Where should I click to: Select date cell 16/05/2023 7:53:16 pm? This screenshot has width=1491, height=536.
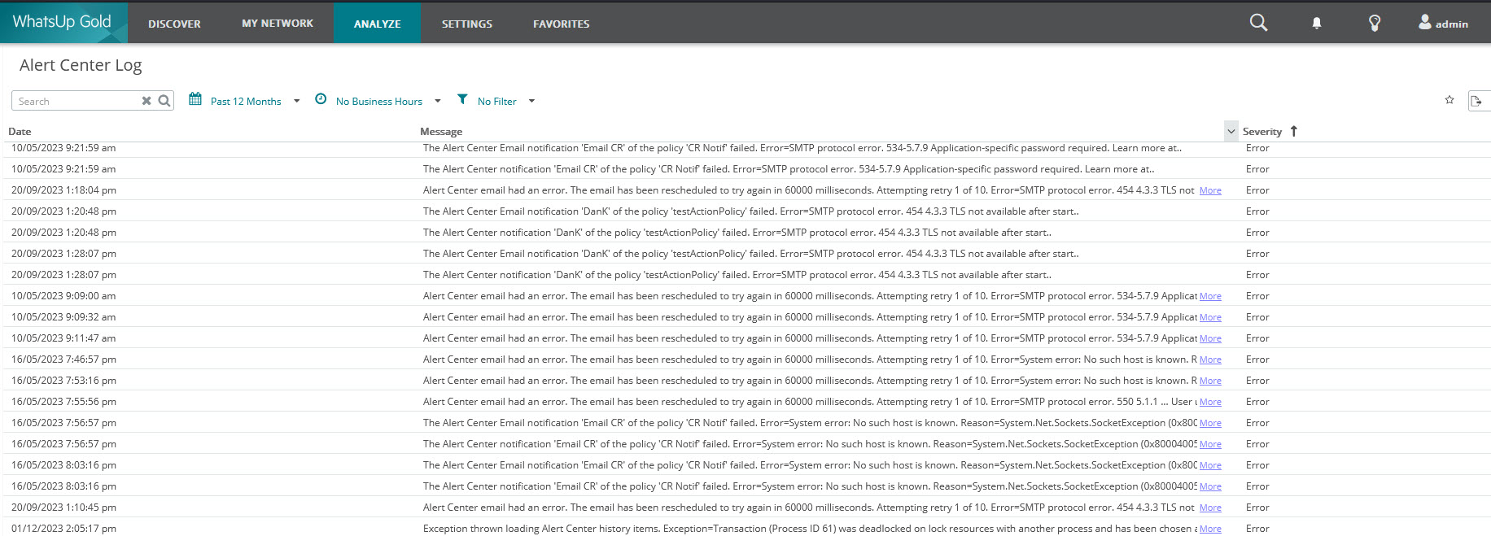click(63, 381)
